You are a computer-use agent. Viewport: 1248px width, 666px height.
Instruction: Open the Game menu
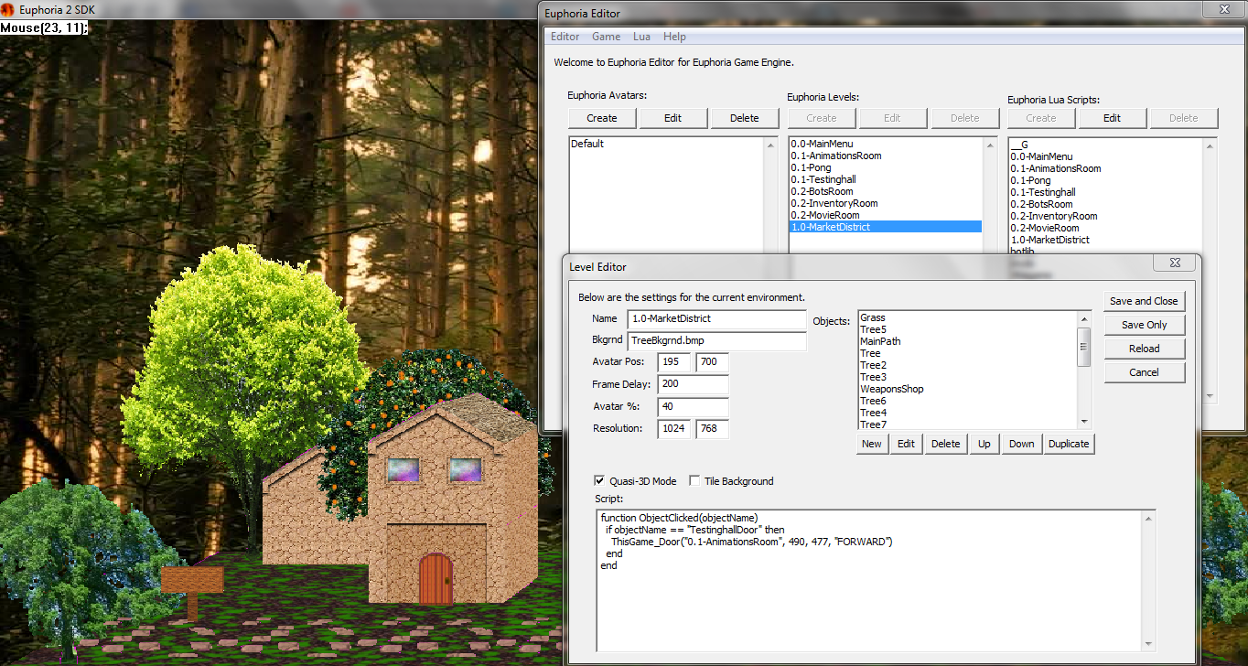pyautogui.click(x=606, y=37)
